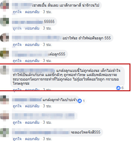Open avatar beside the 'อย่าให้นะ' comment
The height and width of the screenshot is (141, 131).
pos(4,38)
